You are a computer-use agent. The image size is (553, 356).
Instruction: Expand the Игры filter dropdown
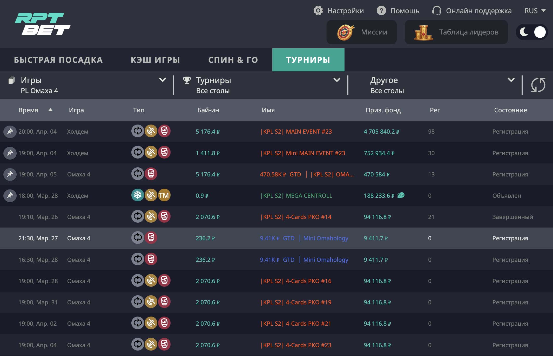click(x=163, y=80)
